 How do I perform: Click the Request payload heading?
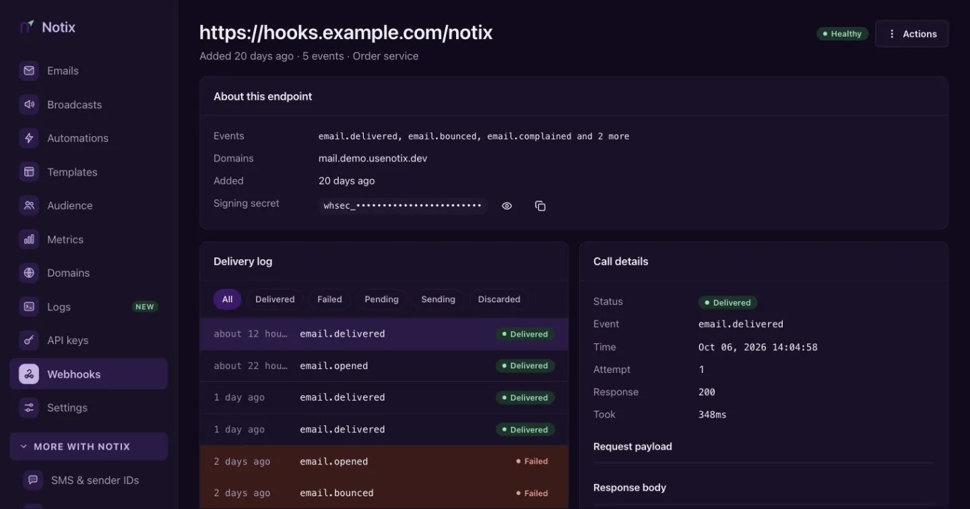[x=633, y=446]
